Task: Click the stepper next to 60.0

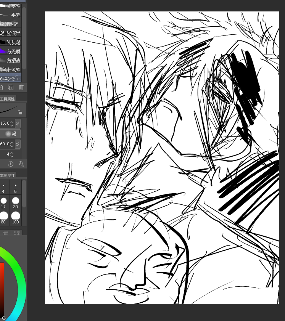Action: coord(12,144)
